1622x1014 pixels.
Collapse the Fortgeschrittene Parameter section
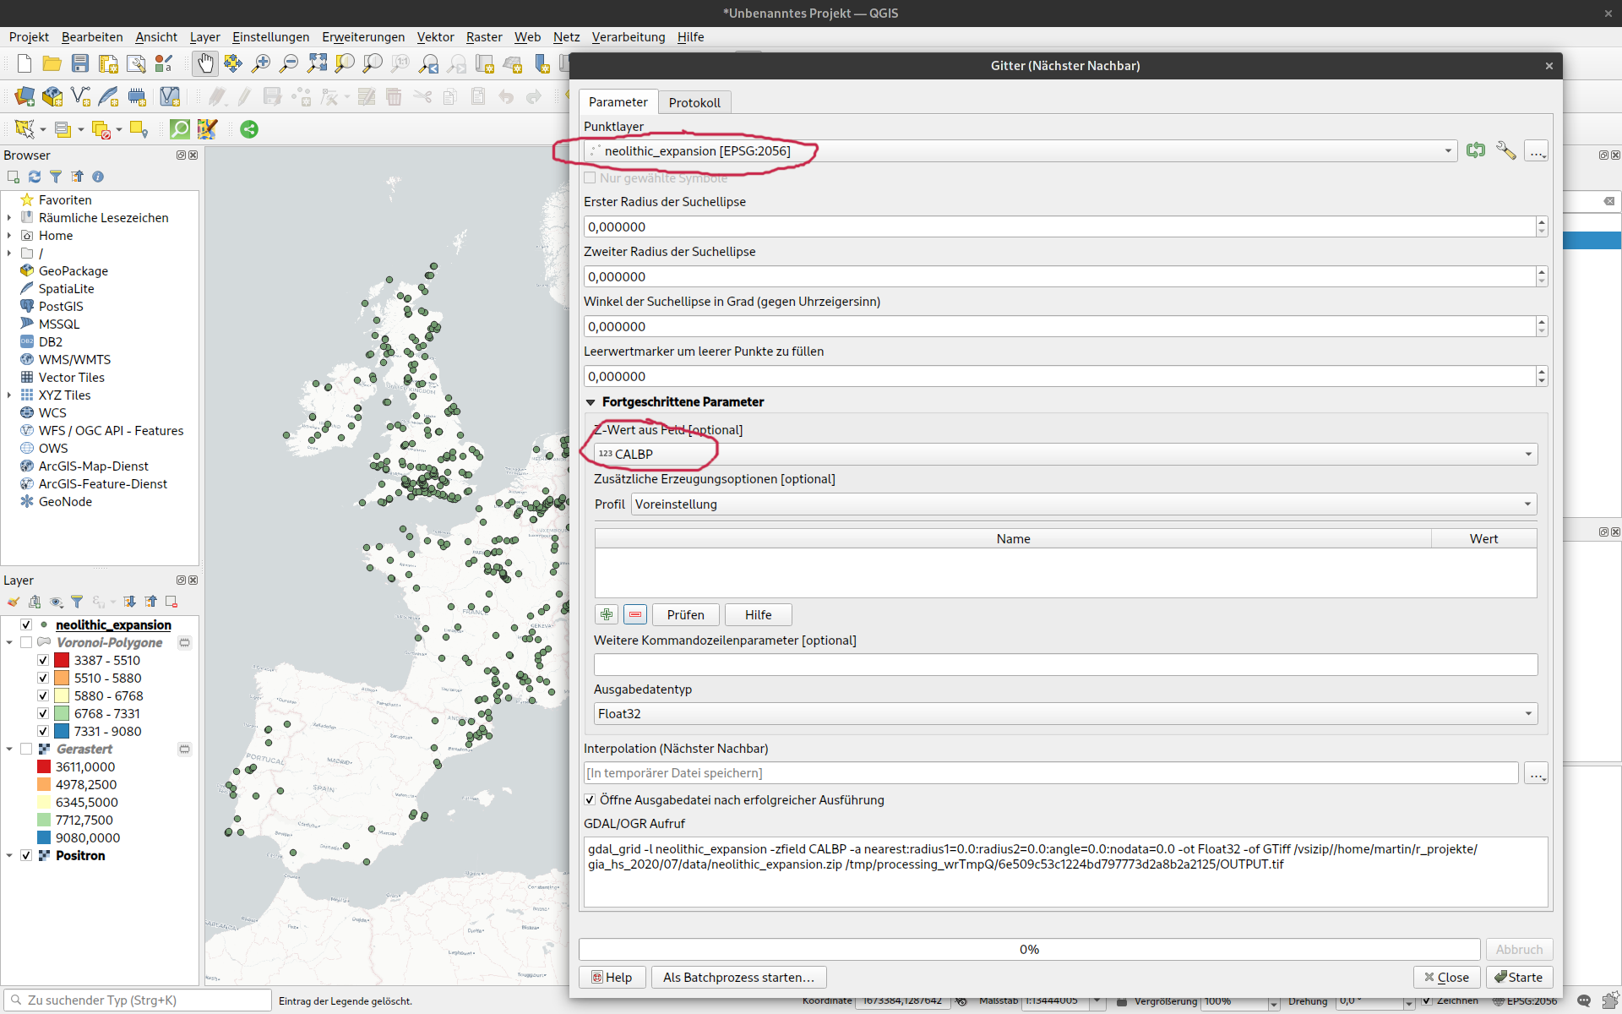click(591, 402)
